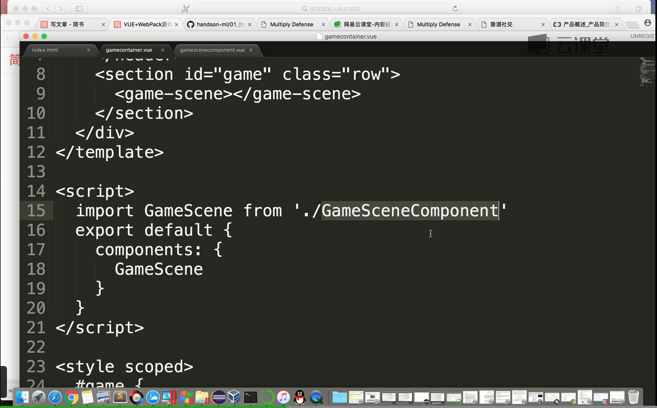Click the 'export default {' code line
This screenshot has height=408, width=657.
point(154,230)
